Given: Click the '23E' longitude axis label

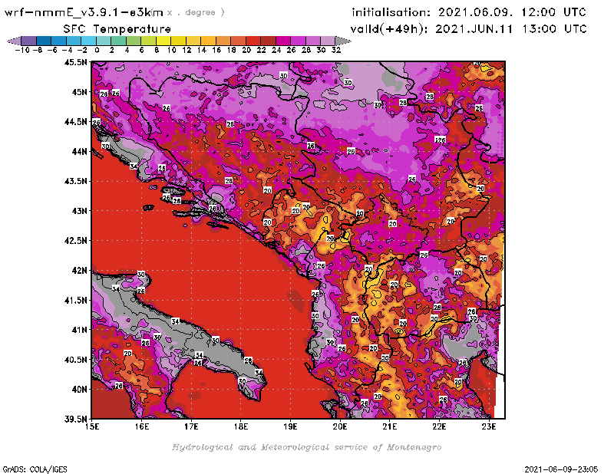Looking at the screenshot, I should point(489,426).
